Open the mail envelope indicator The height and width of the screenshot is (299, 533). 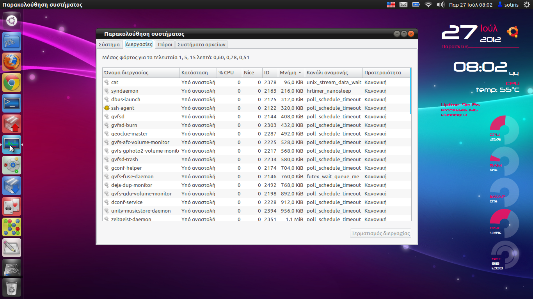(x=403, y=5)
